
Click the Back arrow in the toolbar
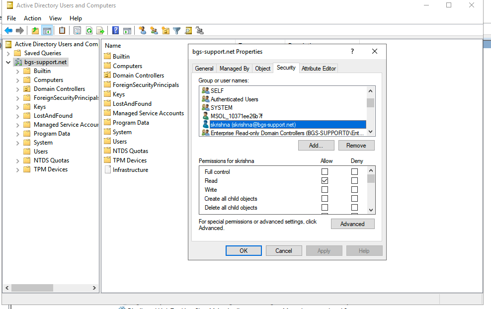click(x=8, y=31)
